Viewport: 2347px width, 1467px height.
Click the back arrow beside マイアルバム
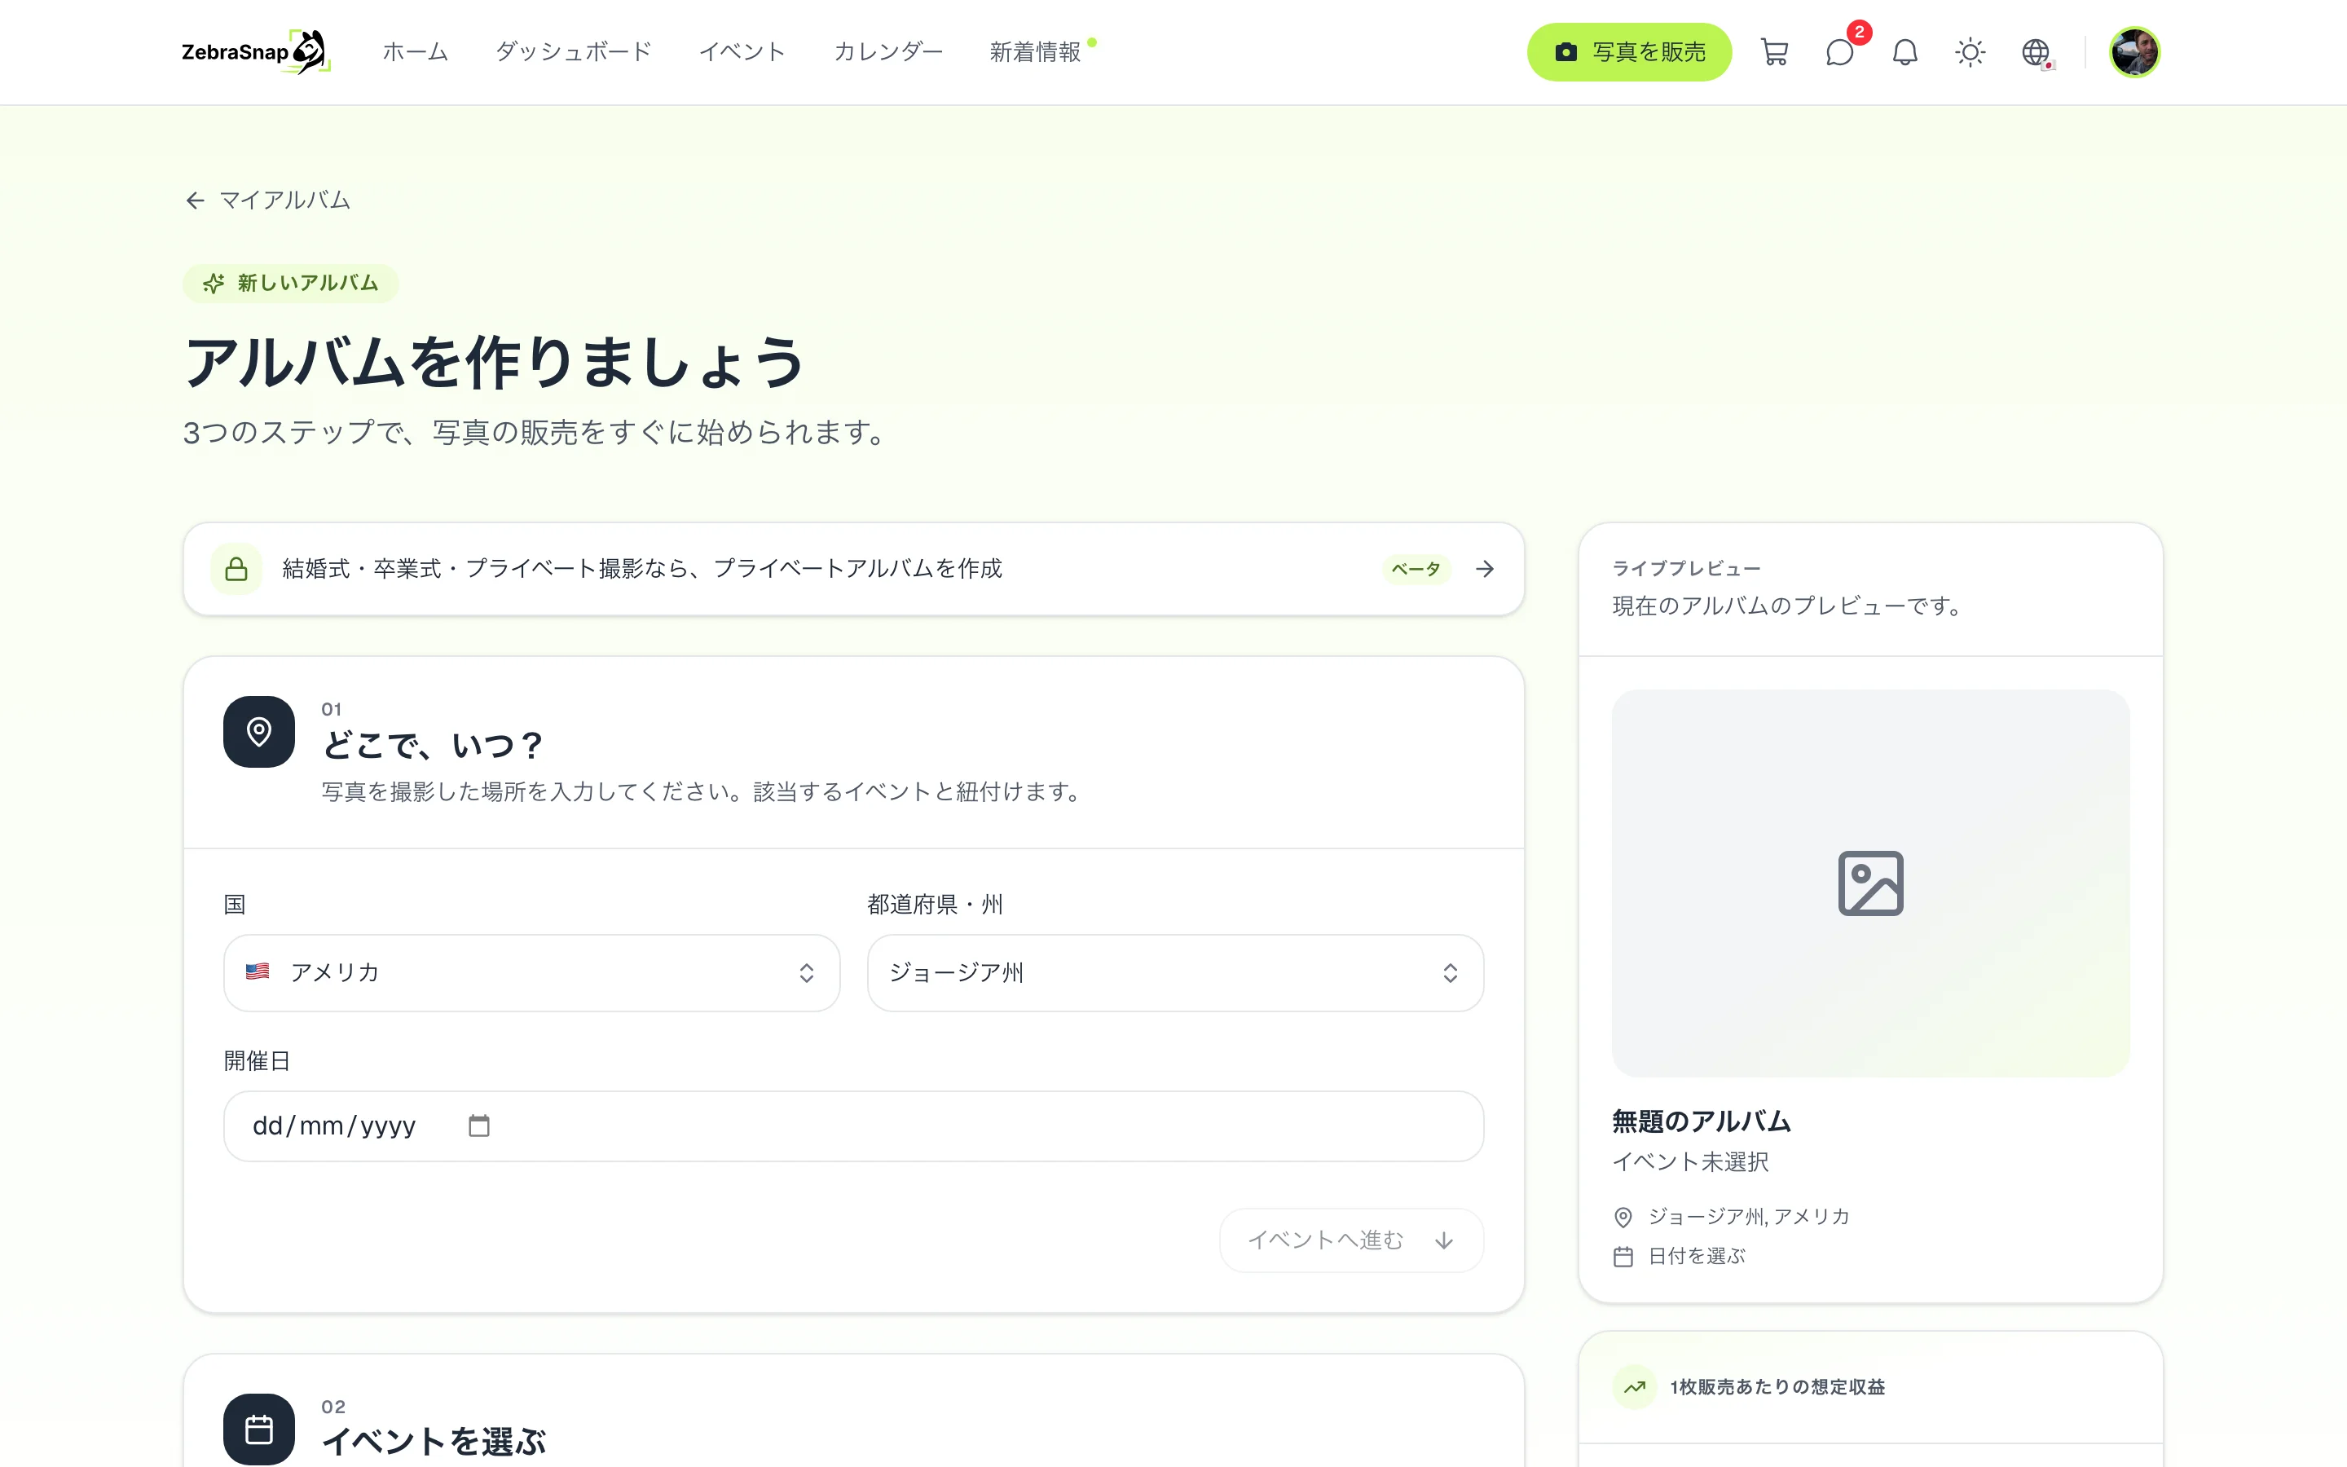pyautogui.click(x=195, y=200)
